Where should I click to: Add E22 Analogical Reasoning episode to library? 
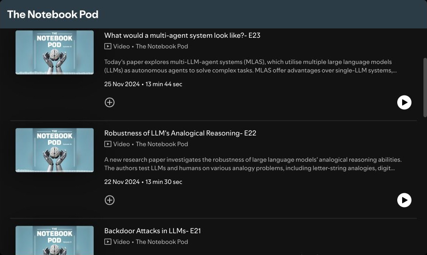[110, 200]
